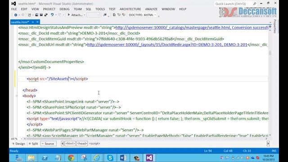The height and width of the screenshot is (162, 288).
Task: Close the seattle.html tab
Action: [x=37, y=22]
